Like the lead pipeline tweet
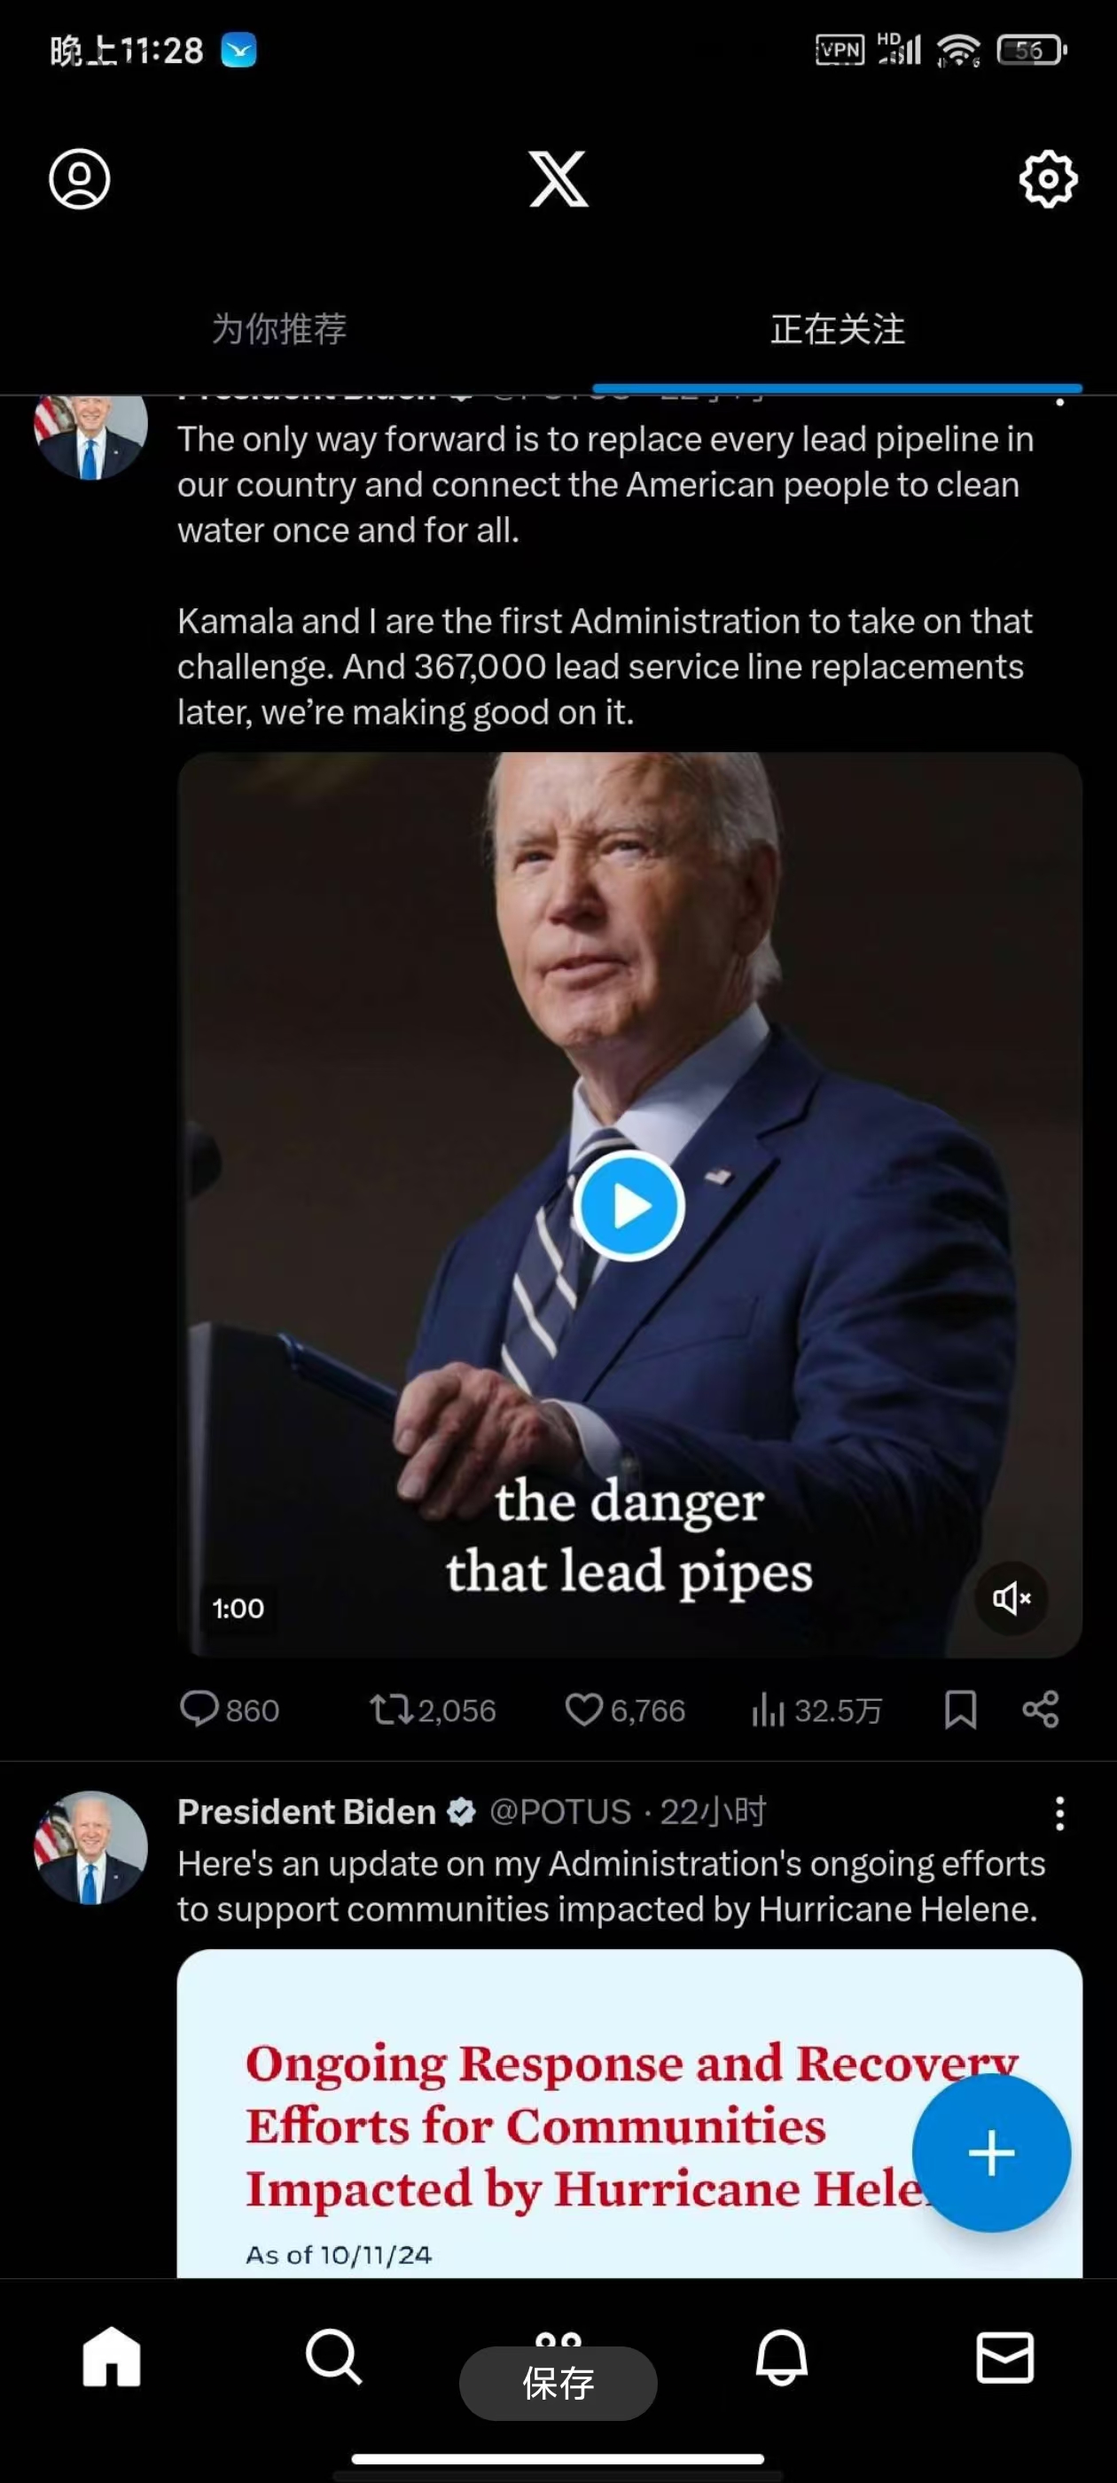 pyautogui.click(x=584, y=1710)
